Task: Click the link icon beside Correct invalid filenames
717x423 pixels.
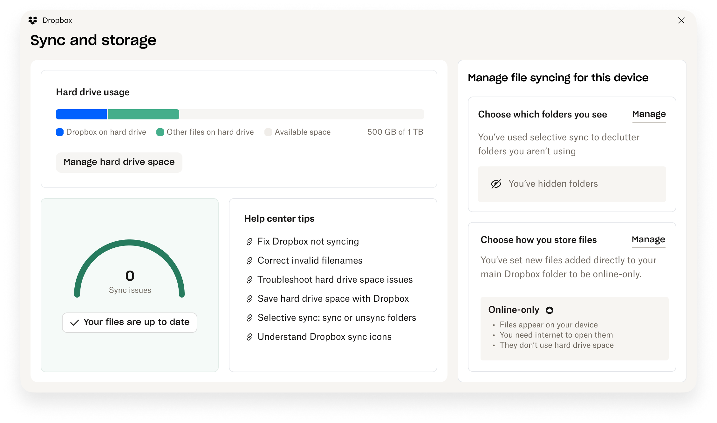Action: (x=249, y=260)
